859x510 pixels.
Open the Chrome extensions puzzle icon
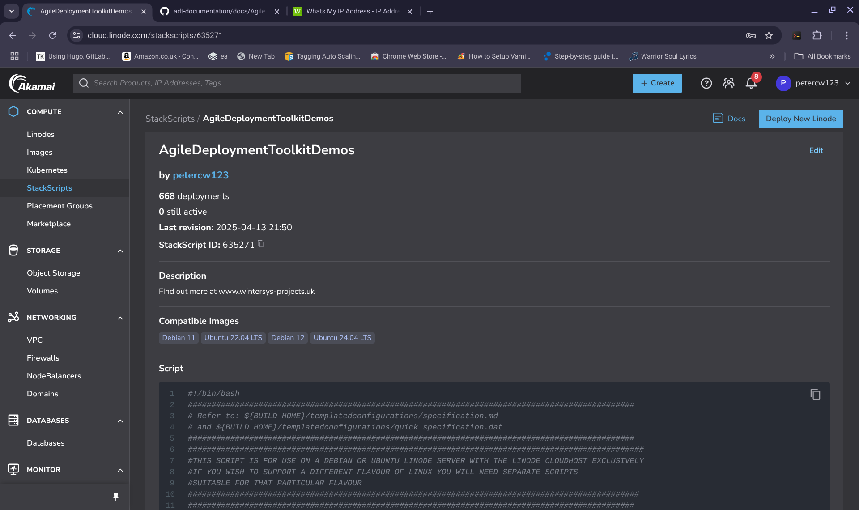point(817,35)
